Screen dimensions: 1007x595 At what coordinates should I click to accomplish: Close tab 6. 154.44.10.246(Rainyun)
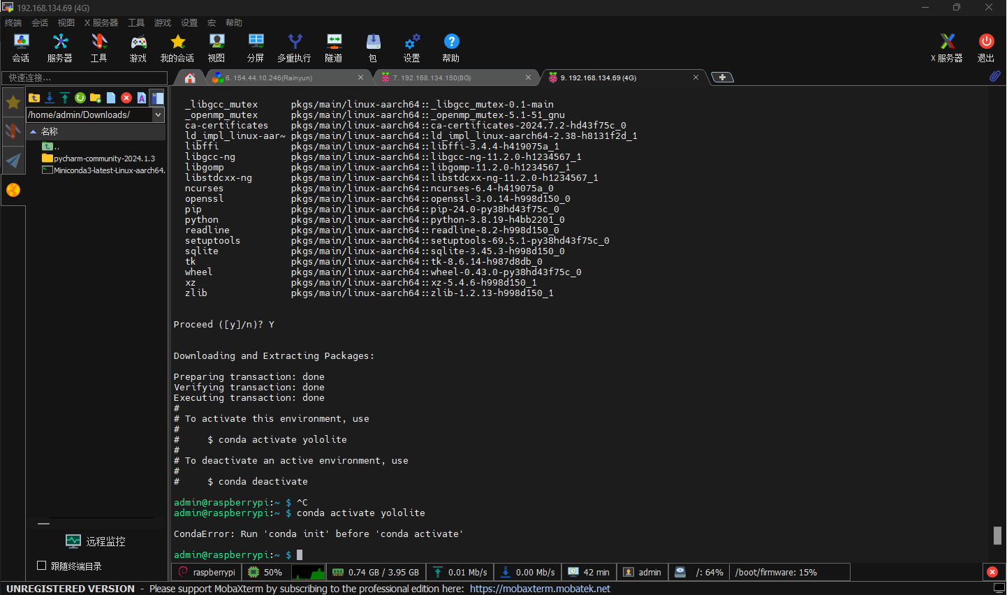pyautogui.click(x=360, y=78)
